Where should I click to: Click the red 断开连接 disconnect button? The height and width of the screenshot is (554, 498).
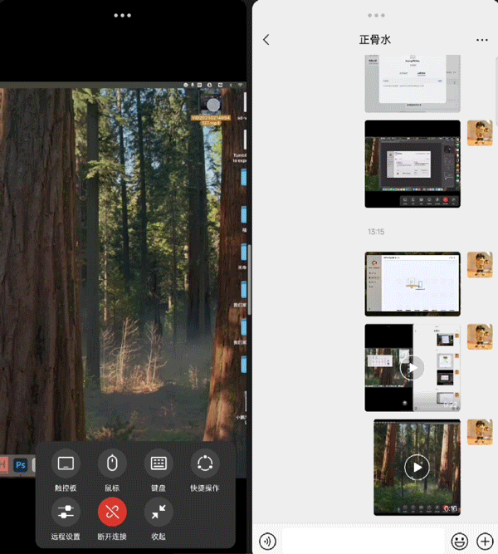[x=112, y=512]
